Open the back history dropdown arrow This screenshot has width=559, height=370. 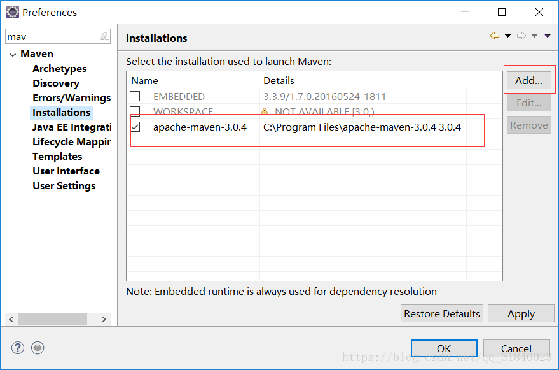[x=507, y=36]
